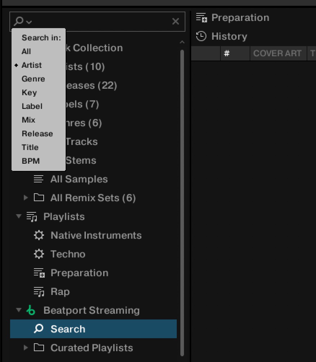This screenshot has height=362, width=316.
Task: Select All in Search in menu
Action: click(26, 52)
